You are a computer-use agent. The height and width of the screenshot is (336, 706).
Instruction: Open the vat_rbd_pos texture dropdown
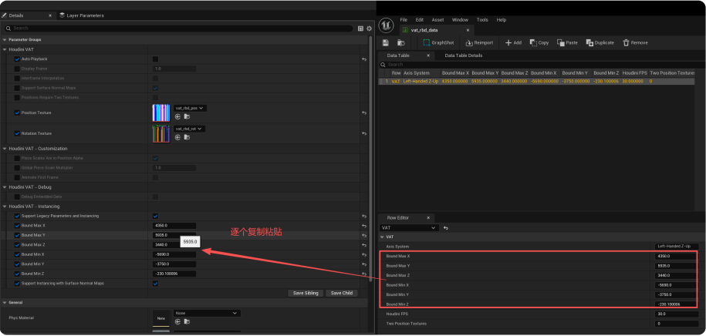coord(190,109)
